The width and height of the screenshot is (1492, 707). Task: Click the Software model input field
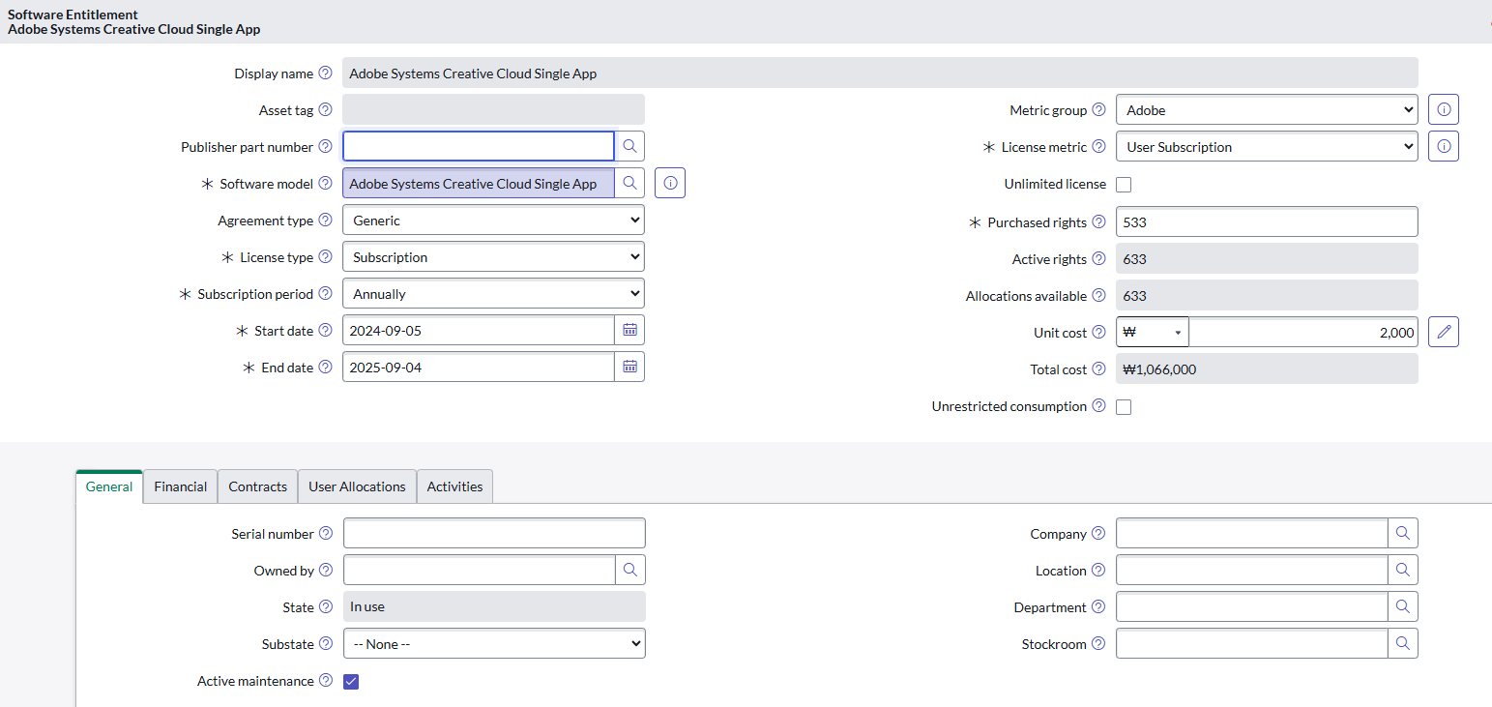tap(479, 183)
